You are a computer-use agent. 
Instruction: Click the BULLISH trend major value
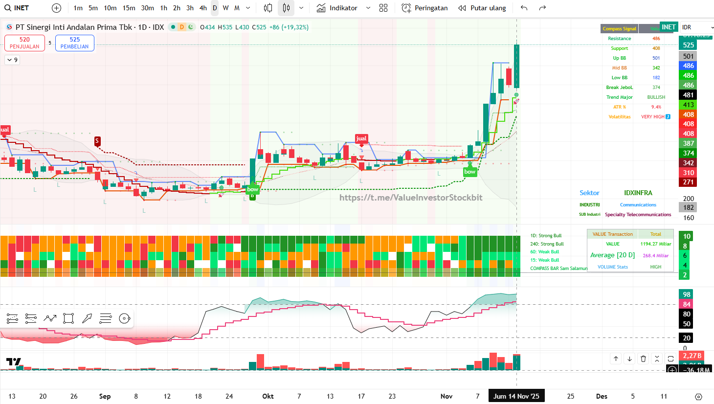click(x=656, y=97)
